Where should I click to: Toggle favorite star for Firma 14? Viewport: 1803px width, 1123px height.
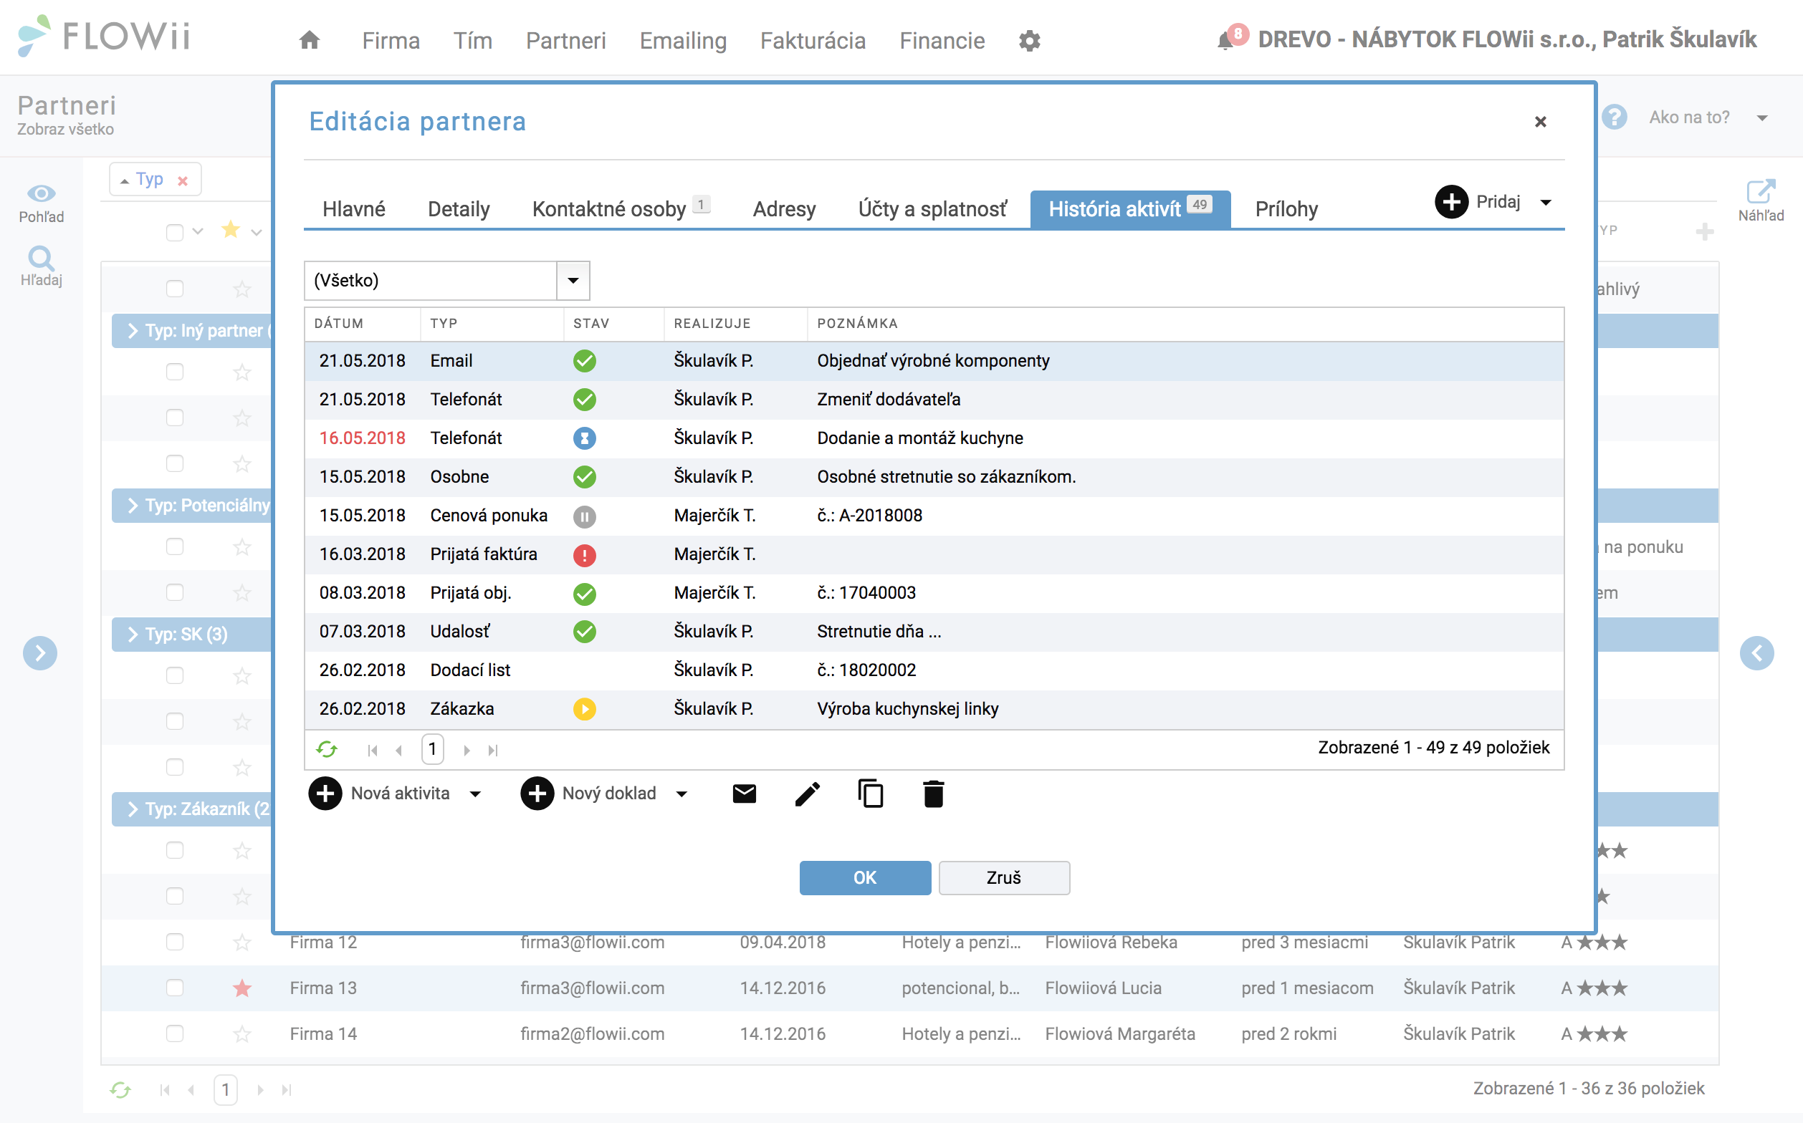coord(242,1033)
